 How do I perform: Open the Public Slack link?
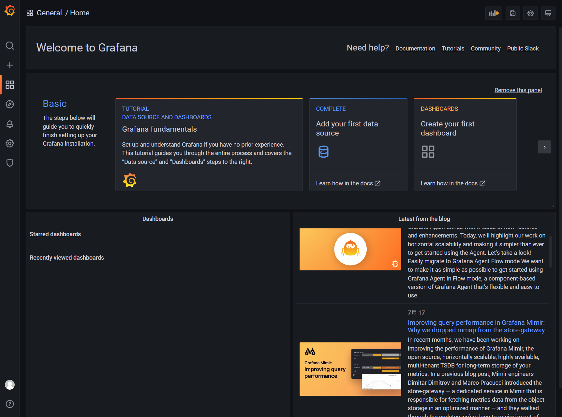[523, 49]
